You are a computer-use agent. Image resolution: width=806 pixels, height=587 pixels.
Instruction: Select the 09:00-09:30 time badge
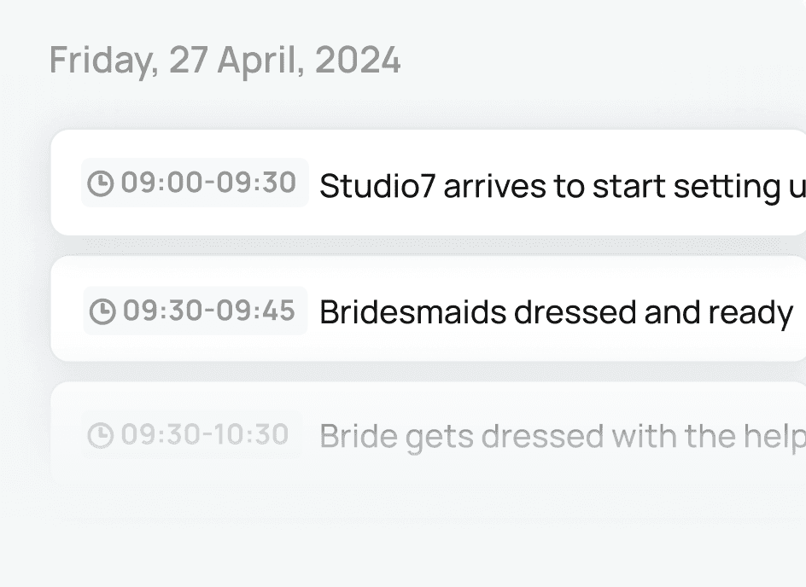pyautogui.click(x=195, y=183)
